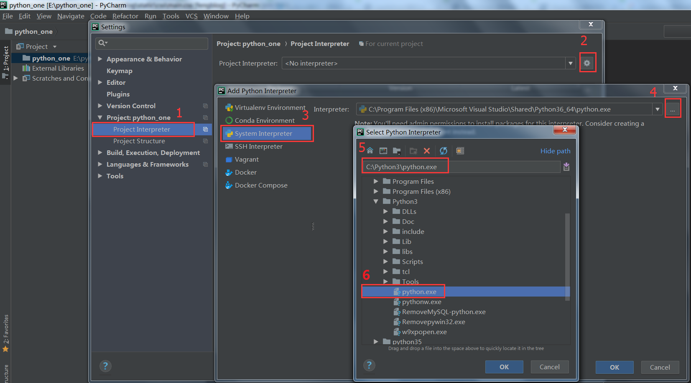Viewport: 691px width, 383px height.
Task: Open the Project view dropdown in sidebar
Action: pyautogui.click(x=55, y=47)
